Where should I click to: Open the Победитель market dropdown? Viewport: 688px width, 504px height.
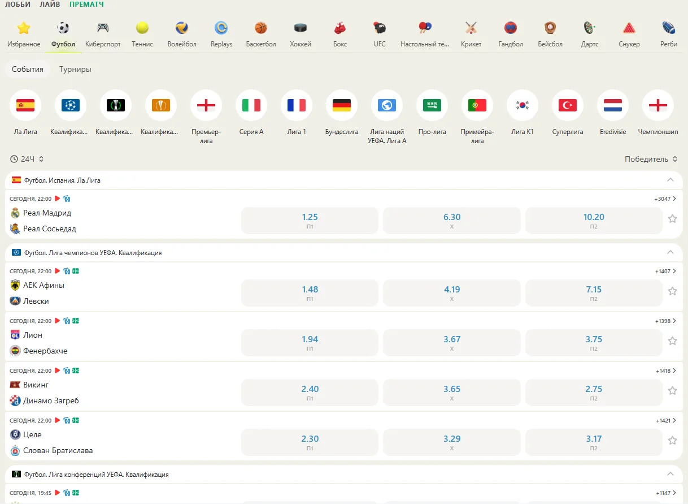point(651,159)
